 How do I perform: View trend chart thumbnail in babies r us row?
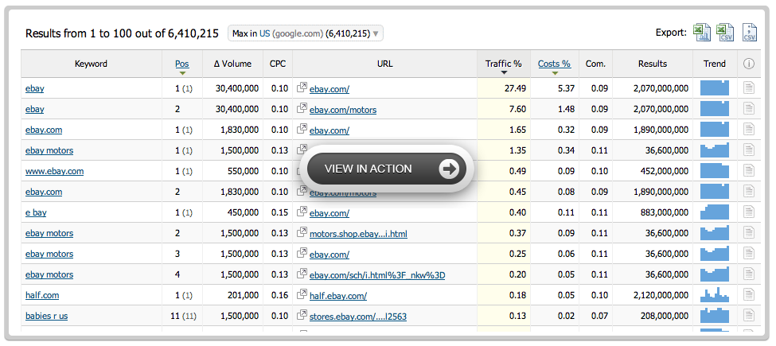tap(715, 315)
